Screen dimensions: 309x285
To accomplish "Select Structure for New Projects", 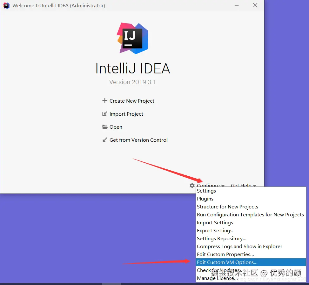I will pyautogui.click(x=251, y=207).
